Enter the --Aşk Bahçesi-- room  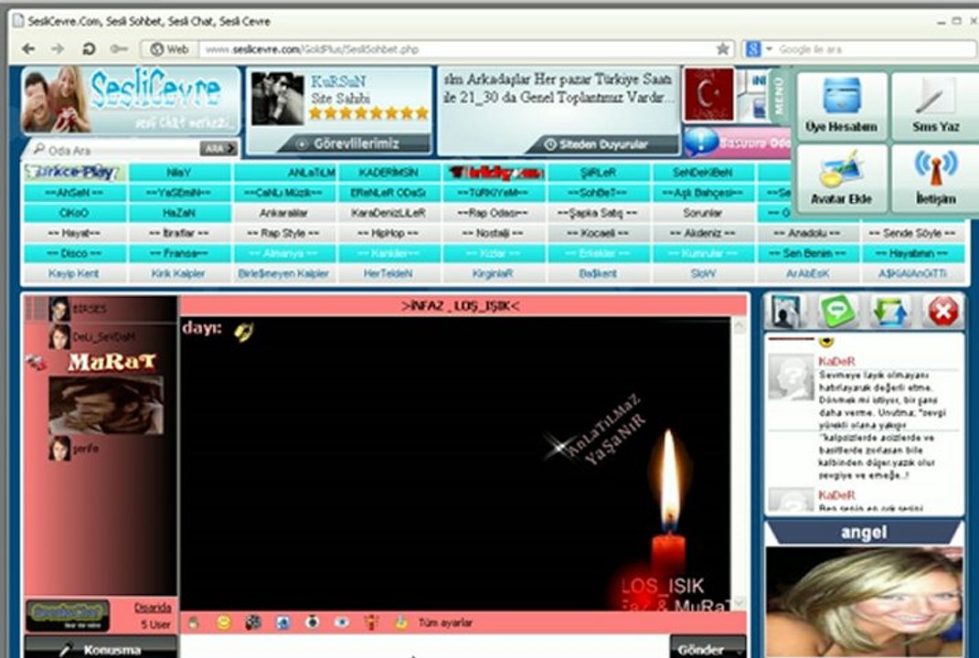coord(702,192)
